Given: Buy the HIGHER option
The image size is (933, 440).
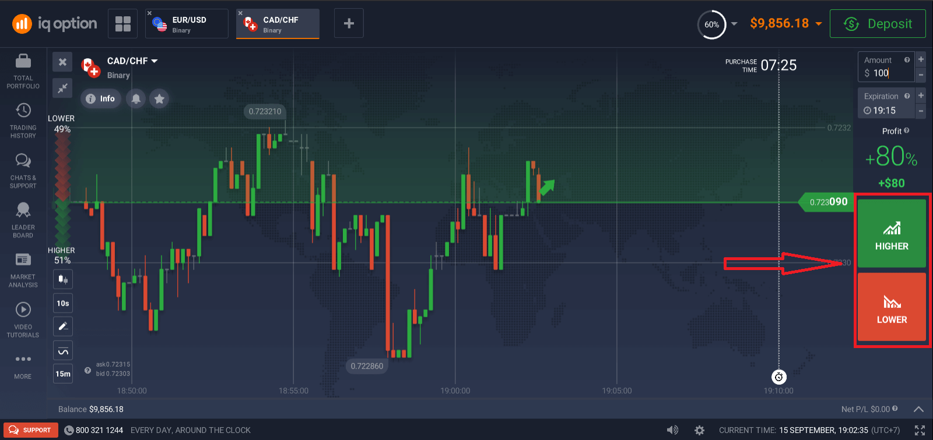Looking at the screenshot, I should [892, 233].
